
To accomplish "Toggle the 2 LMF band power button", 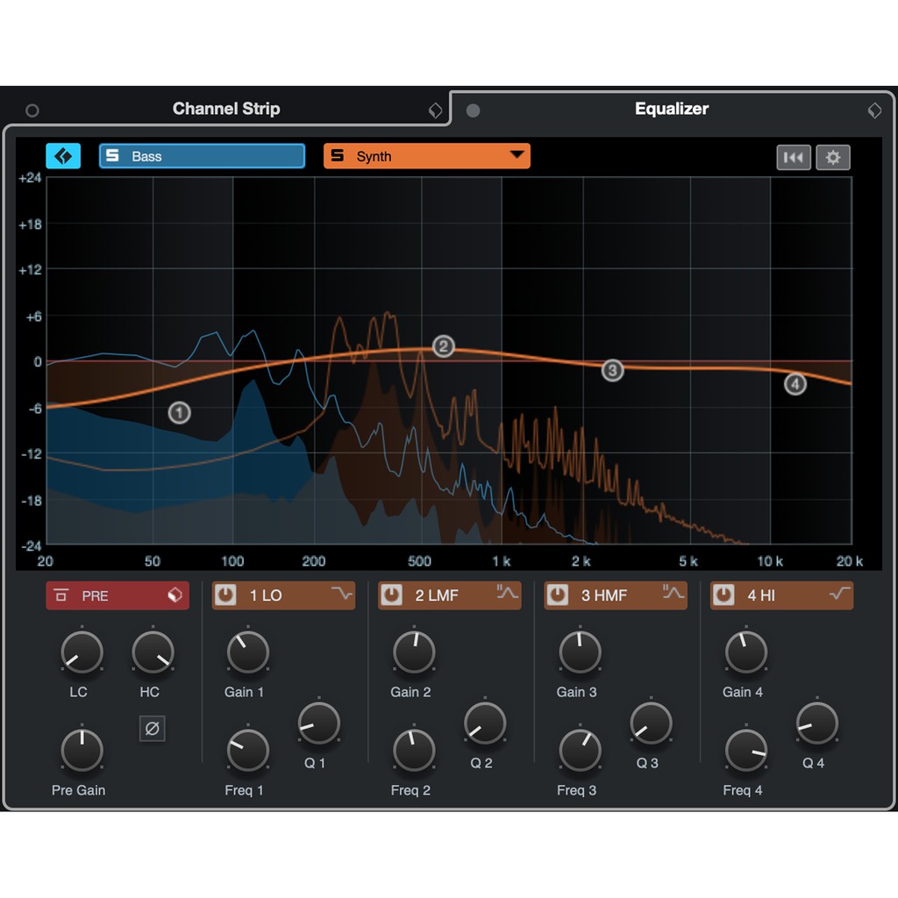I will pyautogui.click(x=392, y=595).
